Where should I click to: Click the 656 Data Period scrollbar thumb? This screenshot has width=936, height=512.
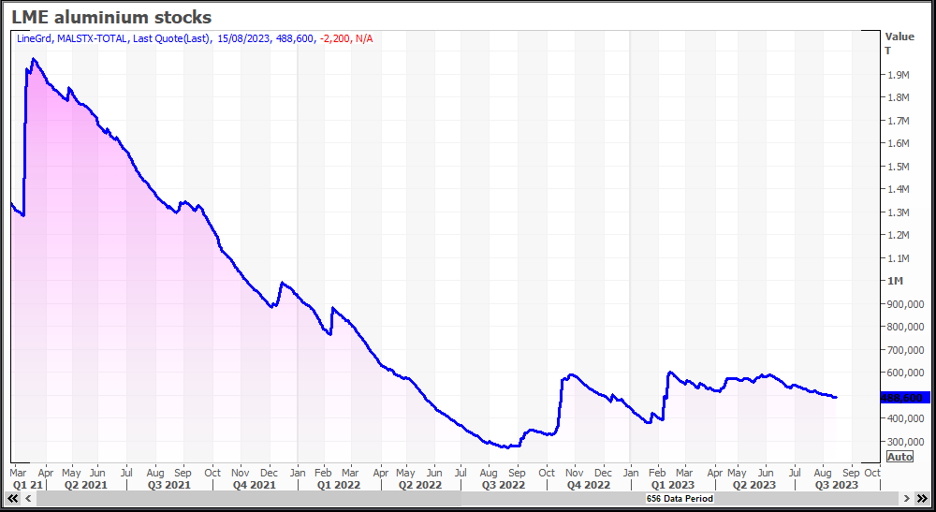(x=680, y=499)
